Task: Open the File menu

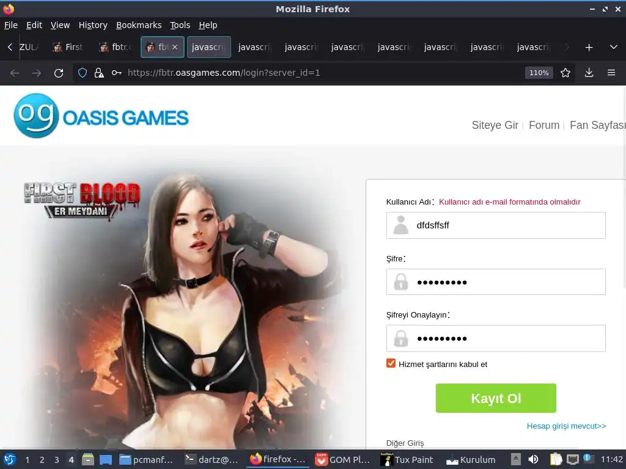Action: 11,25
